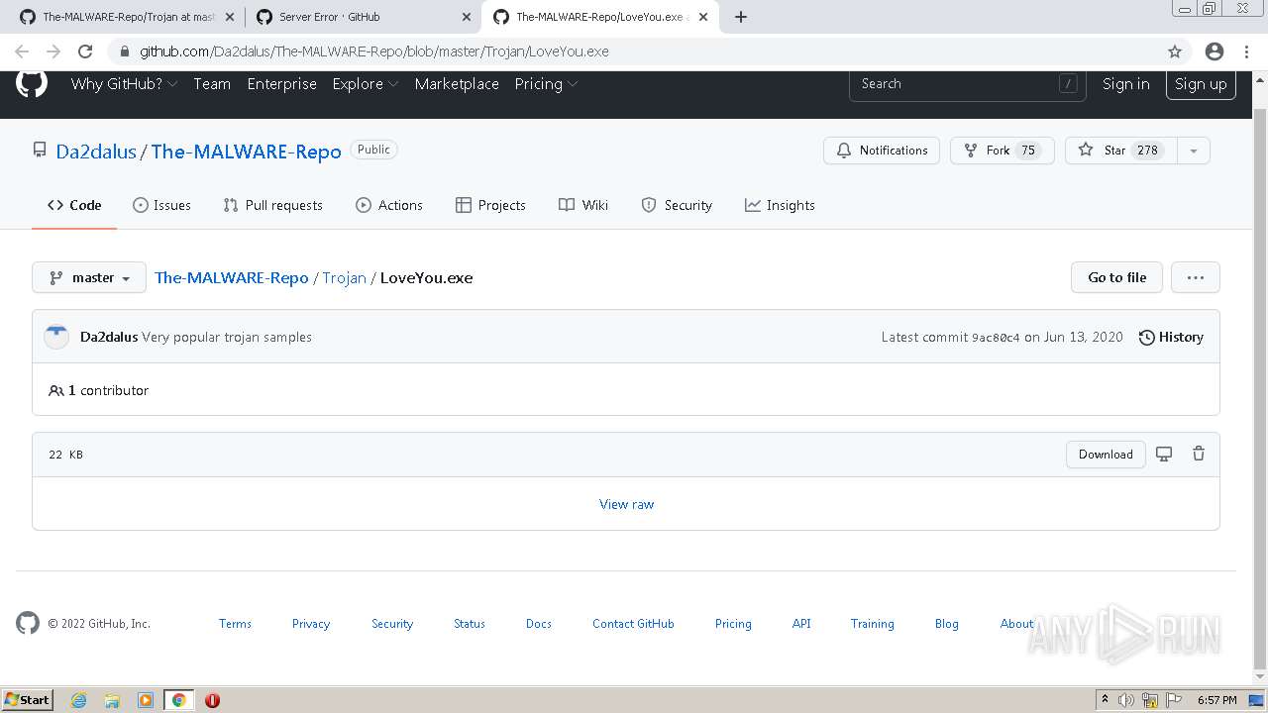Image resolution: width=1268 pixels, height=713 pixels.
Task: Open the Issues tab
Action: coord(161,205)
